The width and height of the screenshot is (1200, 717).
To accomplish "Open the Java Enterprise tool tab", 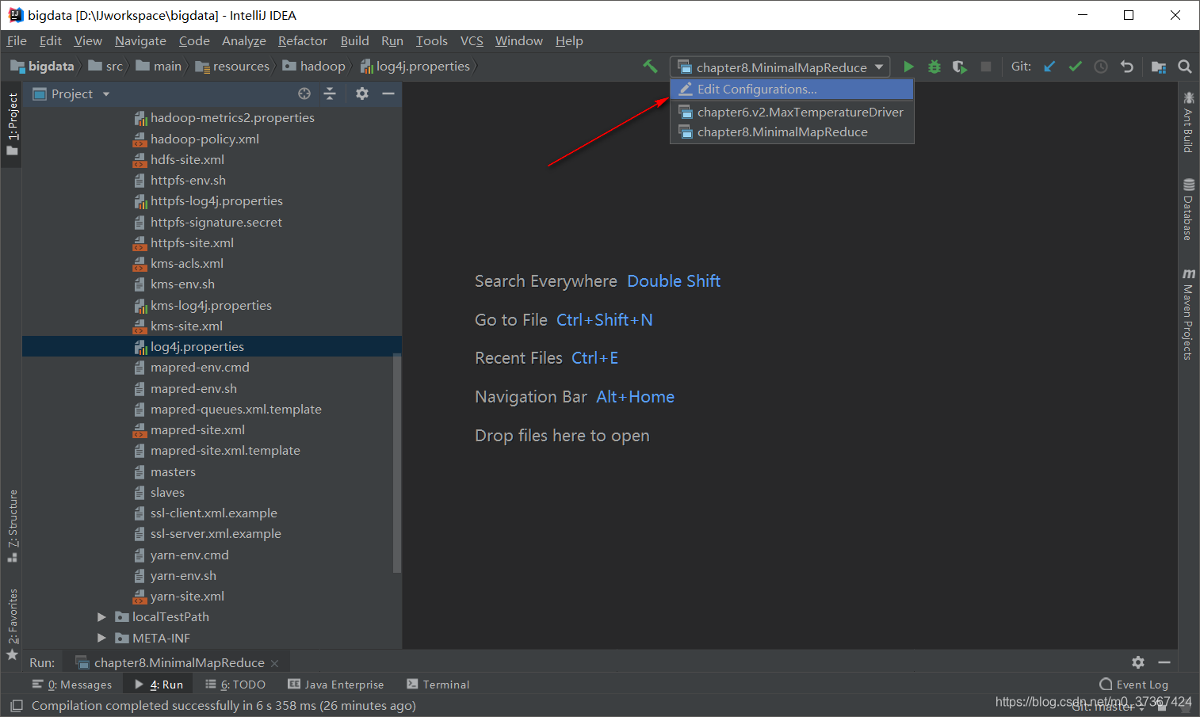I will (x=336, y=685).
